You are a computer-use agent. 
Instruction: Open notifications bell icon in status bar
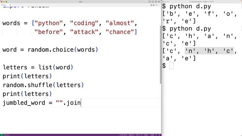click(159, 135)
